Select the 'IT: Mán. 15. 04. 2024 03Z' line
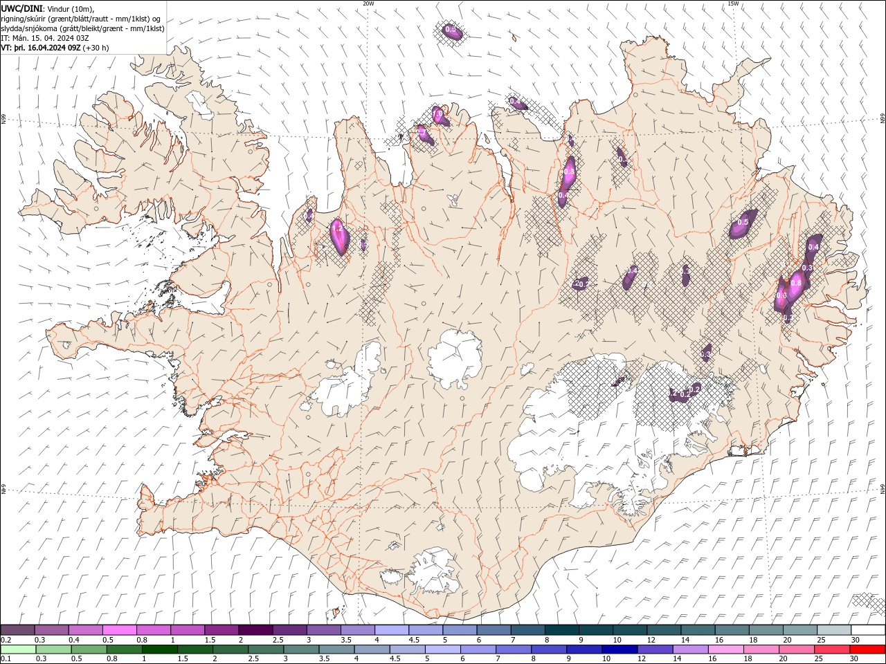The width and height of the screenshot is (886, 664). [45, 38]
